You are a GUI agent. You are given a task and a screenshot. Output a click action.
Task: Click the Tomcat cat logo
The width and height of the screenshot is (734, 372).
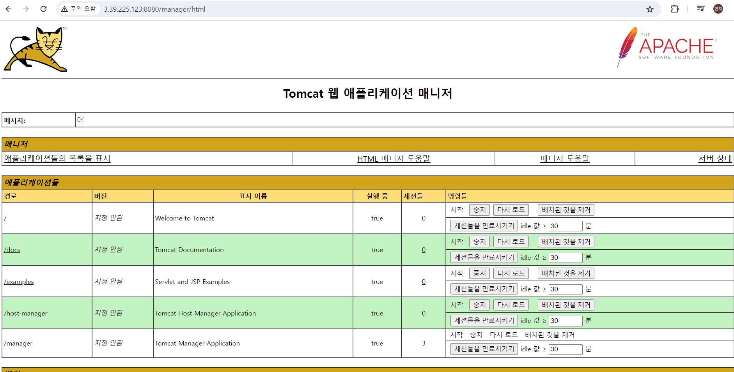35,49
